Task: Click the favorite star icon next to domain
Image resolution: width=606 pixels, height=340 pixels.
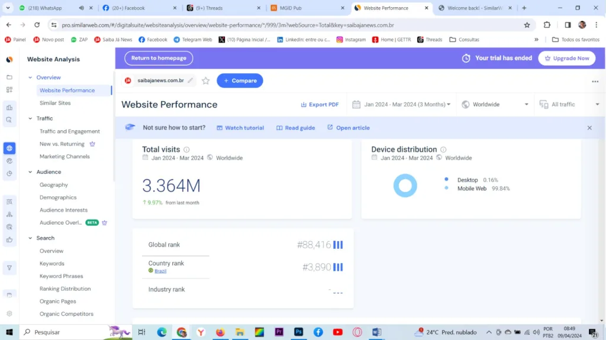Action: click(x=205, y=80)
